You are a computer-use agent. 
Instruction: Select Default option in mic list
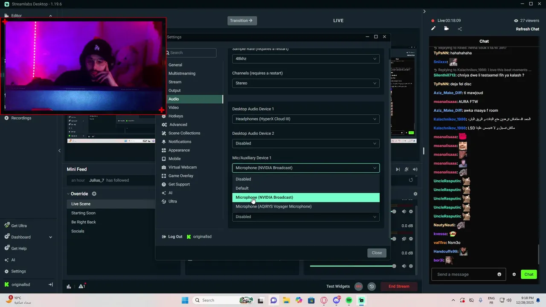[306, 188]
